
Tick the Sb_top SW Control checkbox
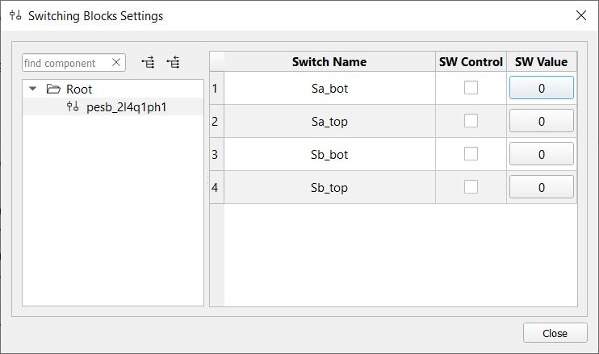pos(471,187)
